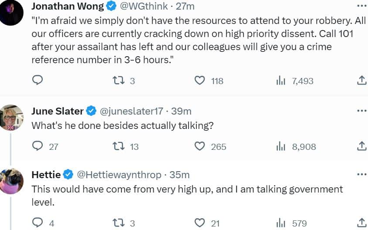Image resolution: width=368 pixels, height=230 pixels.
Task: Share Jonathan Wong's tweet
Action: tap(361, 80)
